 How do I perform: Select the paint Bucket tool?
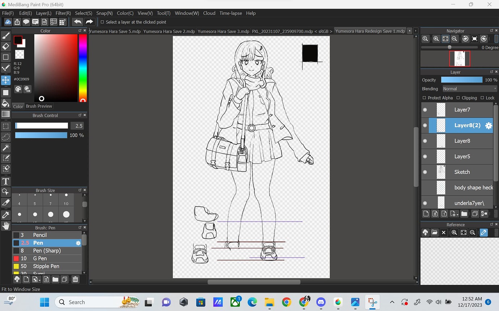tap(6, 104)
